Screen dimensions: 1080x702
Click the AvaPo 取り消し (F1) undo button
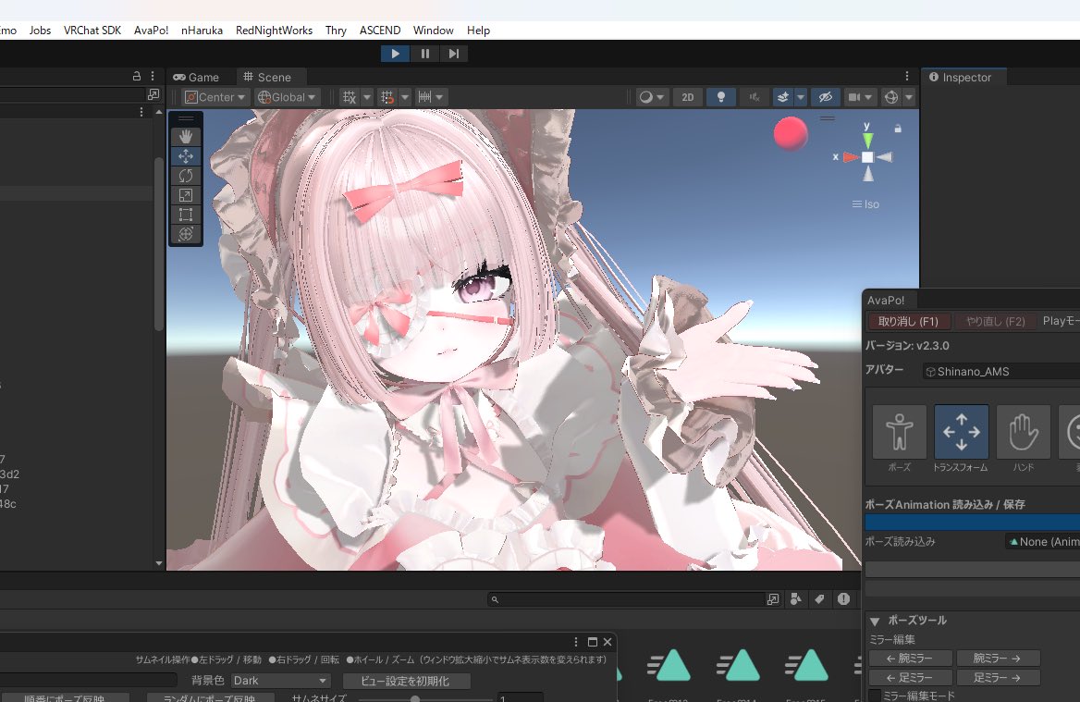[909, 321]
